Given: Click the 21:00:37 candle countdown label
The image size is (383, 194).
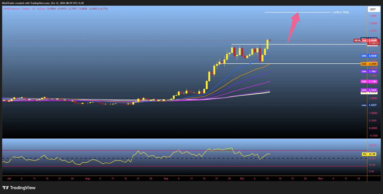Looking at the screenshot, I should 373,43.
